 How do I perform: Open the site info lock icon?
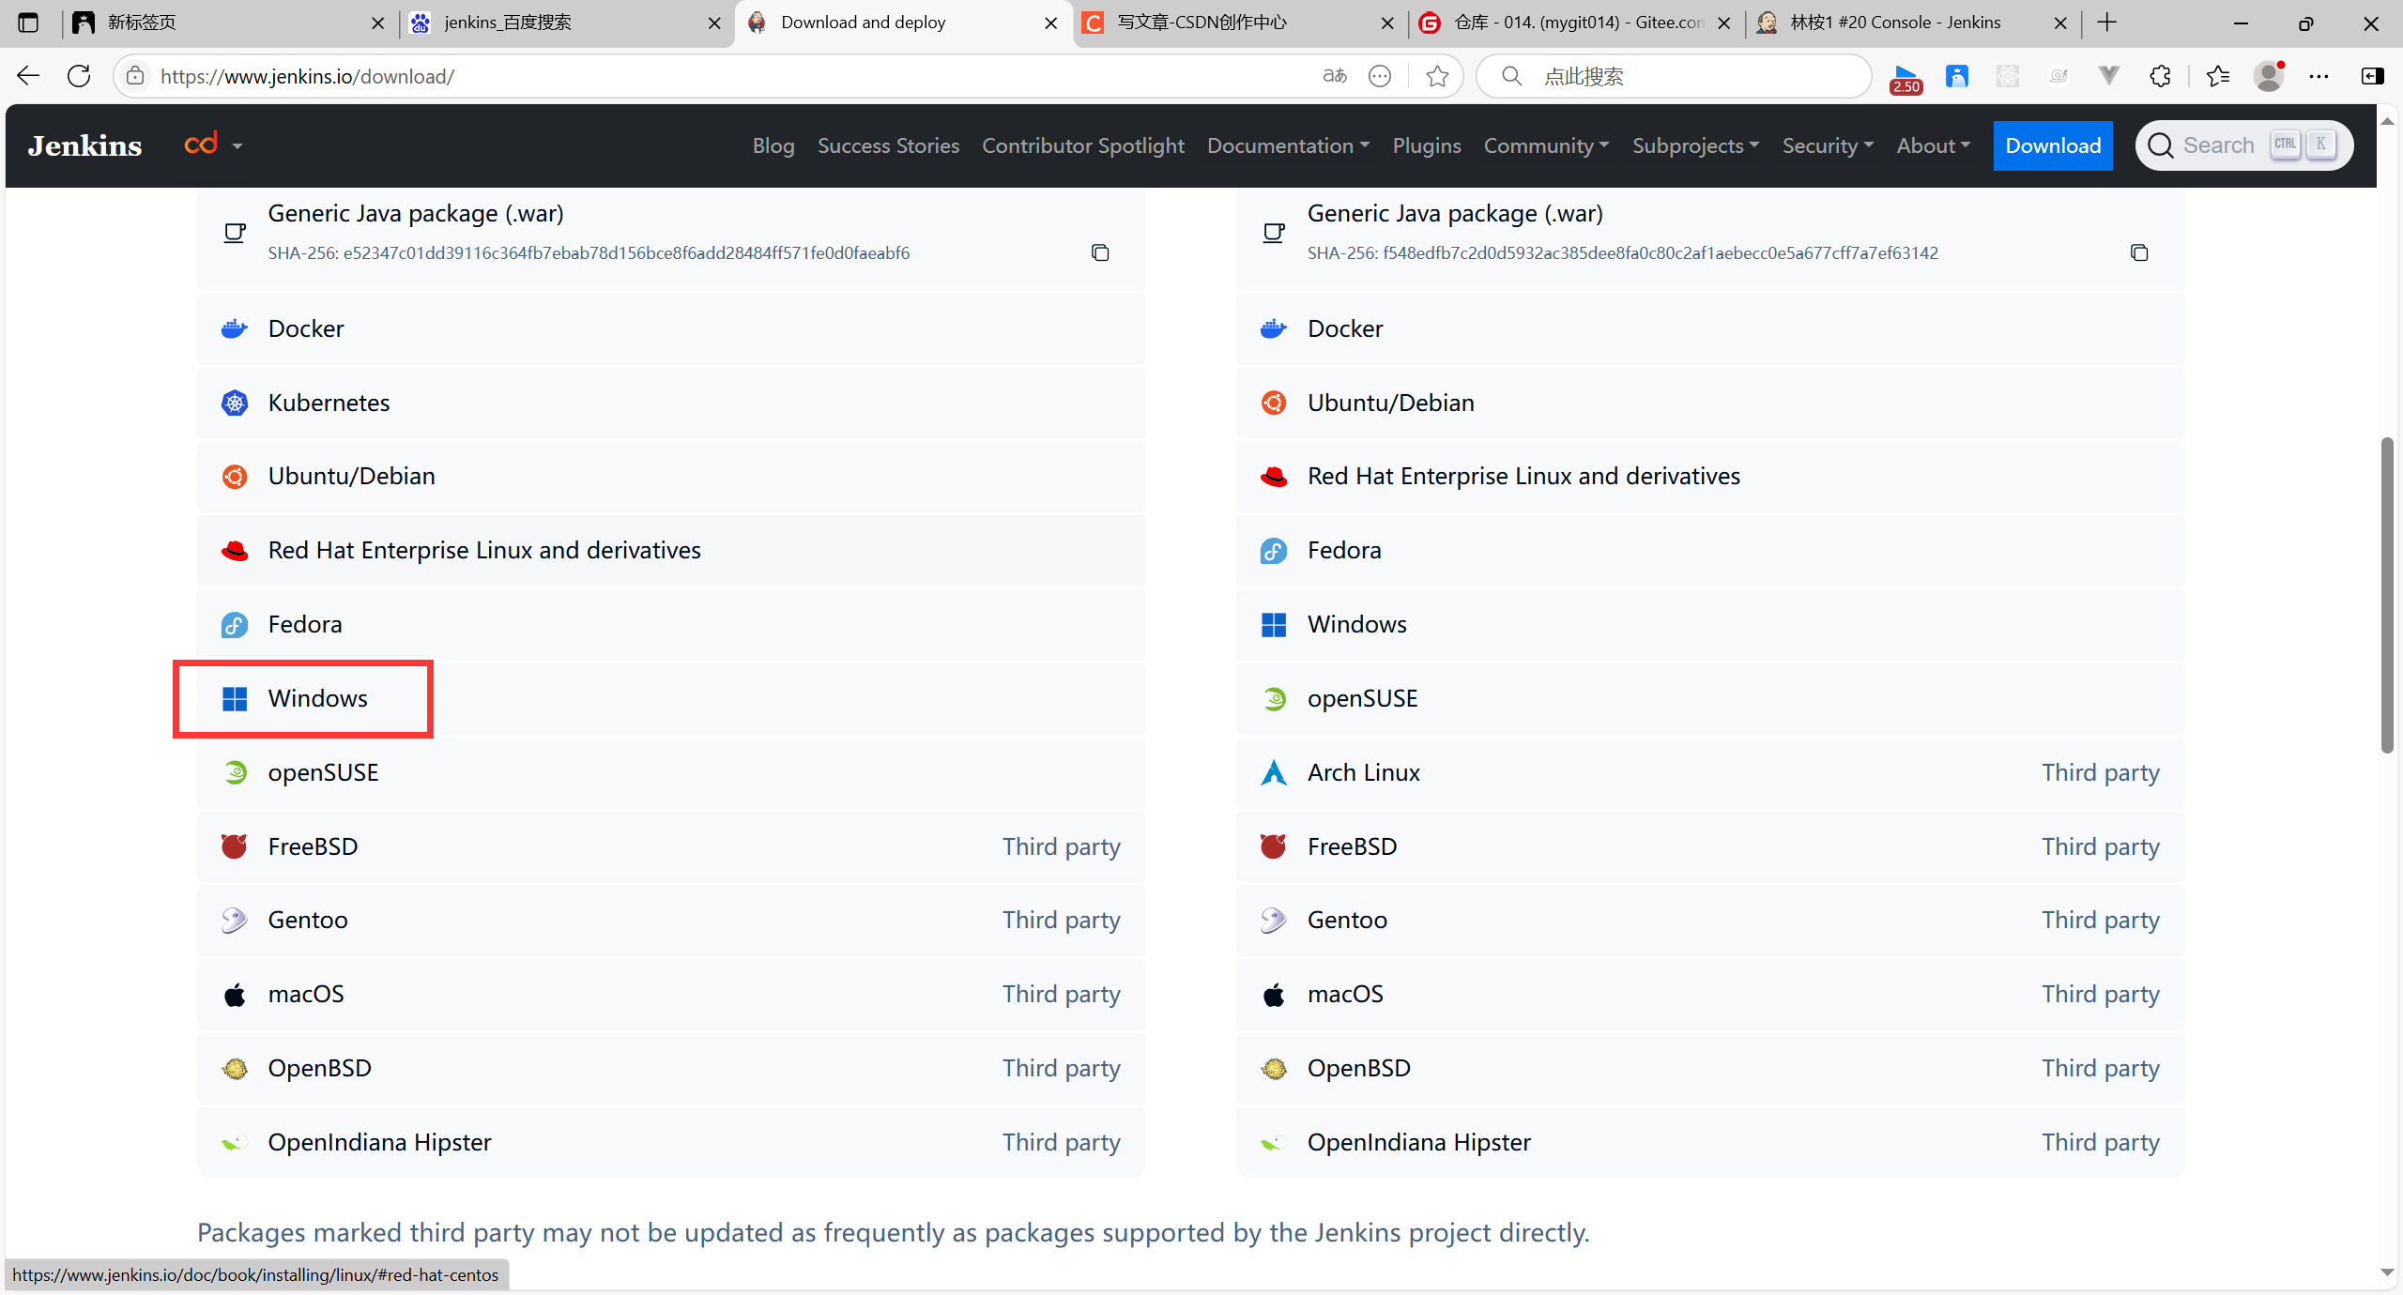[x=135, y=76]
